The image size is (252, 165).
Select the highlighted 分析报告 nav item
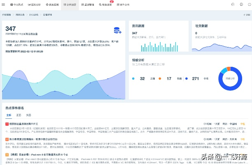[x=70, y=5]
